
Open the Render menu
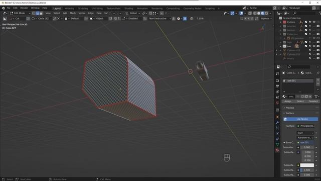pyautogui.click(x=24, y=8)
